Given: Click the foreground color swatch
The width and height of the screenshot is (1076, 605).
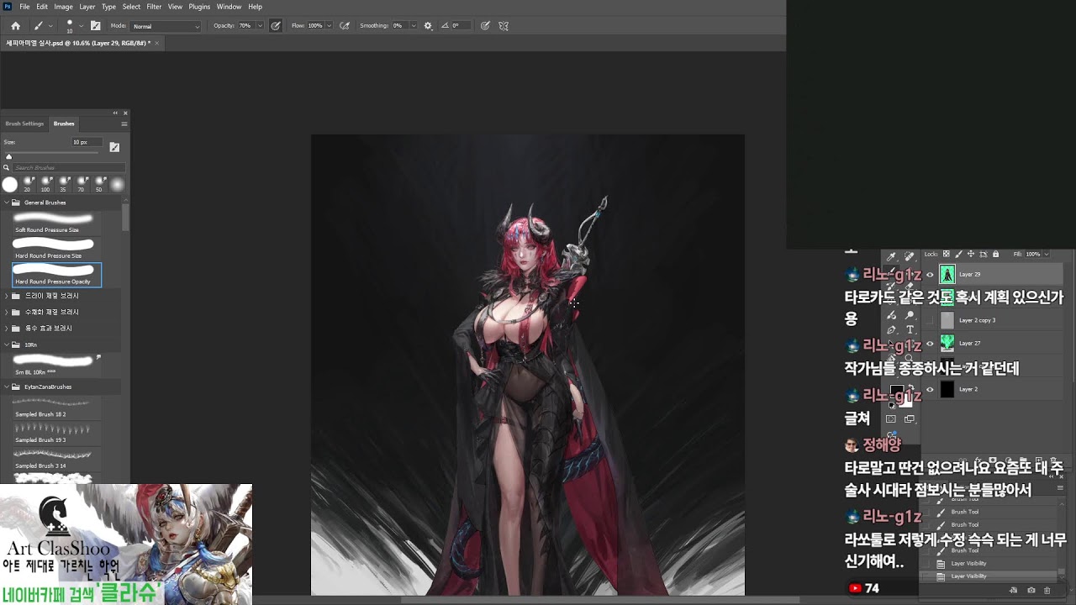Looking at the screenshot, I should 896,391.
